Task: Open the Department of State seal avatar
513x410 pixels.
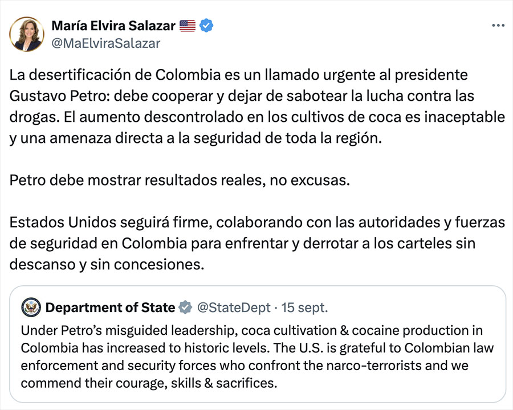Action: click(x=31, y=308)
